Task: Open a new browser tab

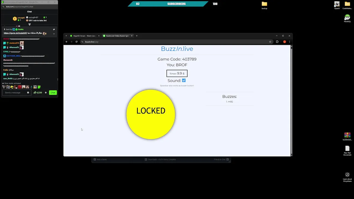Action: tap(137, 36)
